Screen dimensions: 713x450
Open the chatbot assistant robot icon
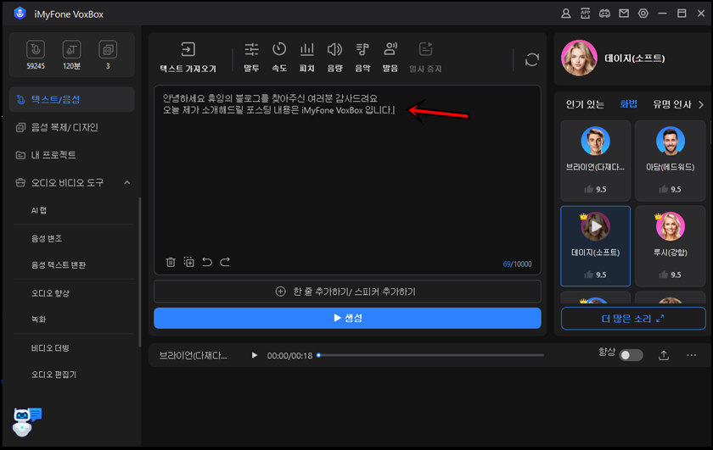pos(26,422)
